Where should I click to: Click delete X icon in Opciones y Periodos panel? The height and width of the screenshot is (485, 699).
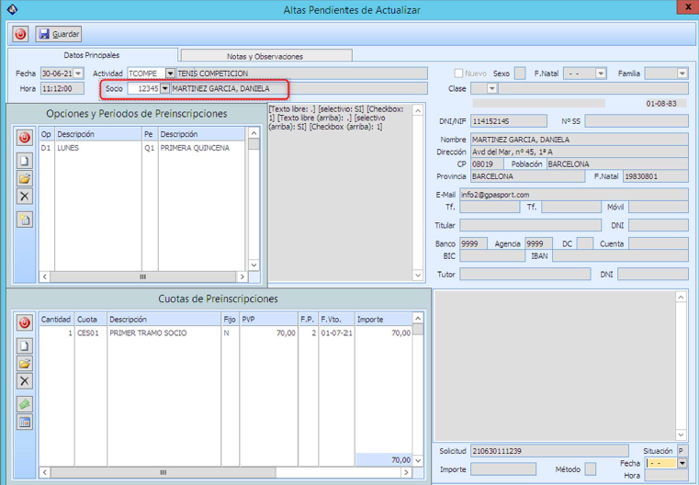25,197
